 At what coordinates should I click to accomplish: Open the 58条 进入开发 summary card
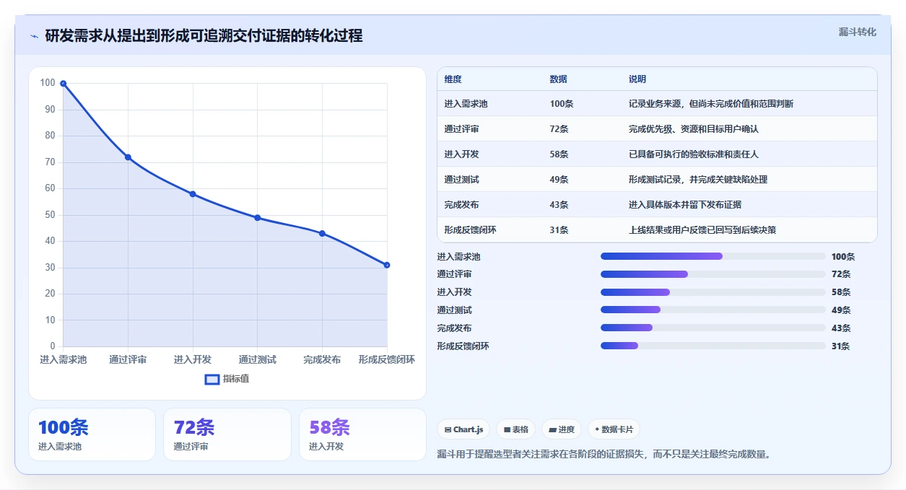point(362,434)
